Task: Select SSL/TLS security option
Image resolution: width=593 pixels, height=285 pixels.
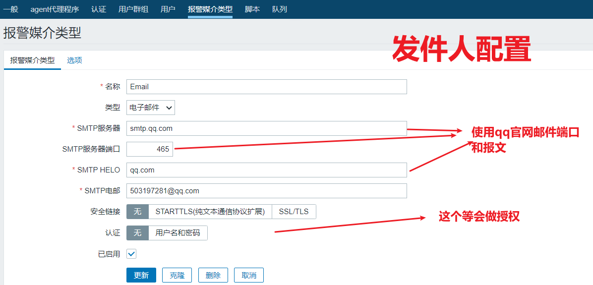Action: pos(294,212)
